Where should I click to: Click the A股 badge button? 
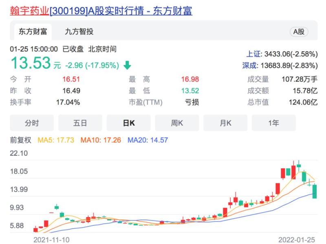click(299, 32)
